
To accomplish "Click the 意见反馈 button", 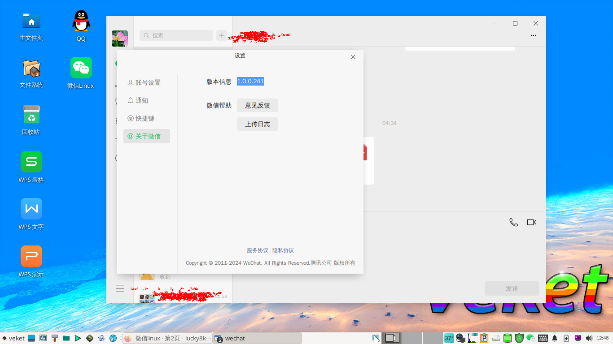I will 258,105.
